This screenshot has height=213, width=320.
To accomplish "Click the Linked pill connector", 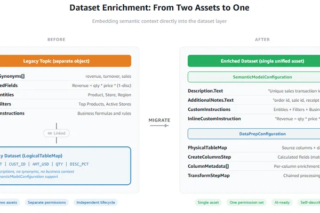I will 57,133.
